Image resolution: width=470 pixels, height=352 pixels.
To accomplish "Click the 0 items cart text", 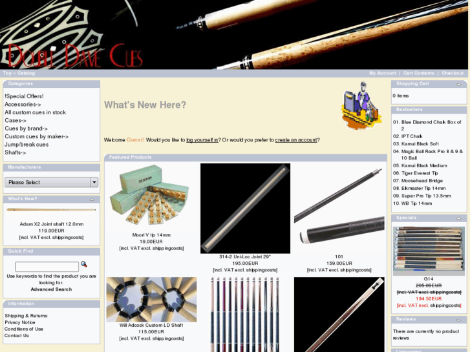I will coord(401,96).
